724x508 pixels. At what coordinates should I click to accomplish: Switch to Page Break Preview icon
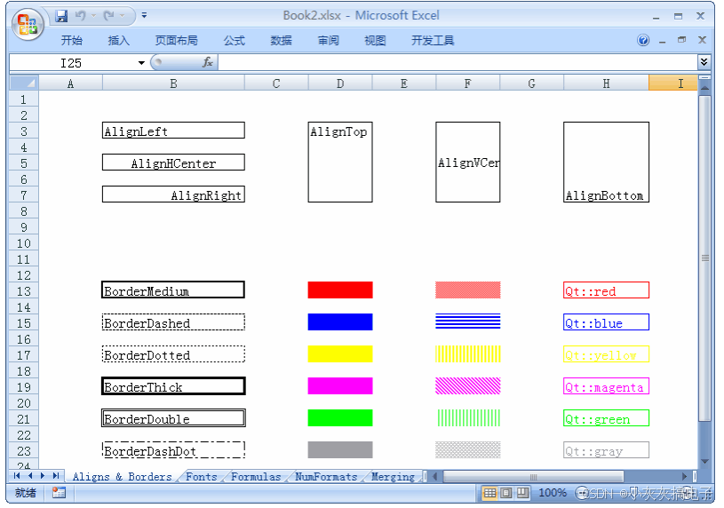click(x=522, y=493)
